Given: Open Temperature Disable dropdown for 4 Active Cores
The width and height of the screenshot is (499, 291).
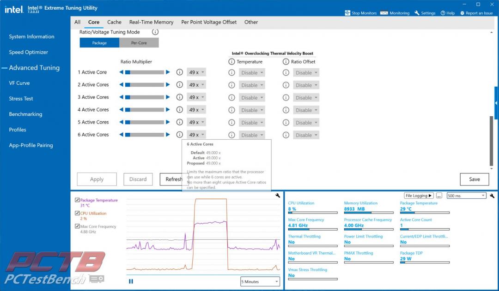Looking at the screenshot, I should tap(252, 110).
